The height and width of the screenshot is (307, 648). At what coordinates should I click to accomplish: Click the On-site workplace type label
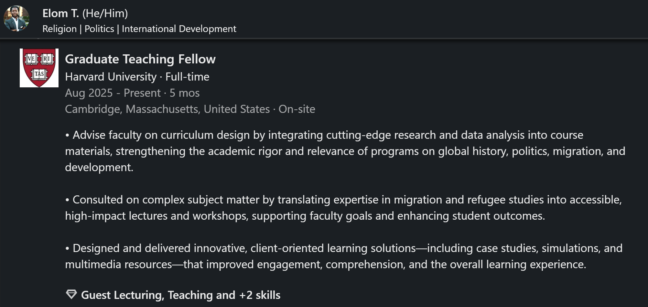point(297,109)
